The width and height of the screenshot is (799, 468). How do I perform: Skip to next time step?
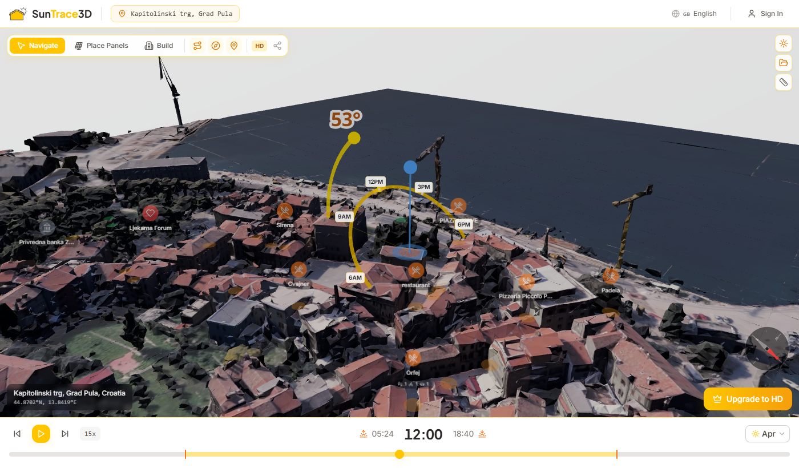[64, 434]
